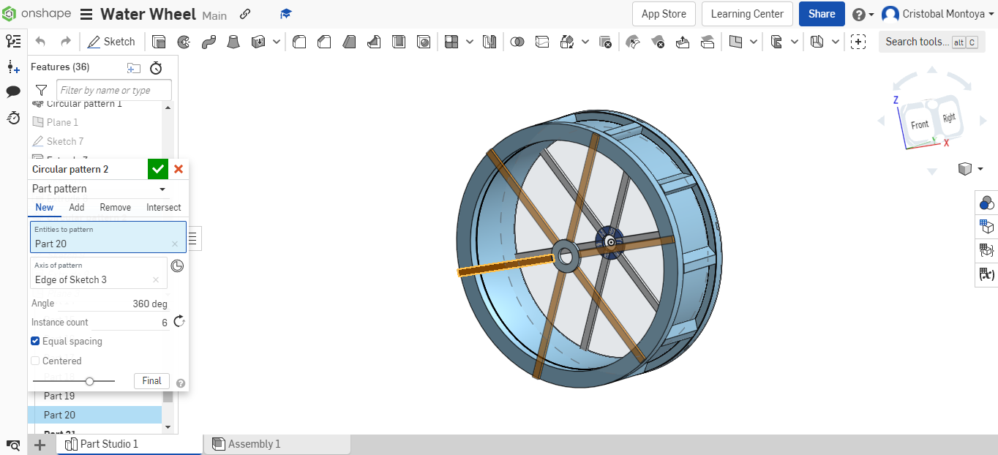
Task: Select the Intersect tab
Action: coord(164,208)
